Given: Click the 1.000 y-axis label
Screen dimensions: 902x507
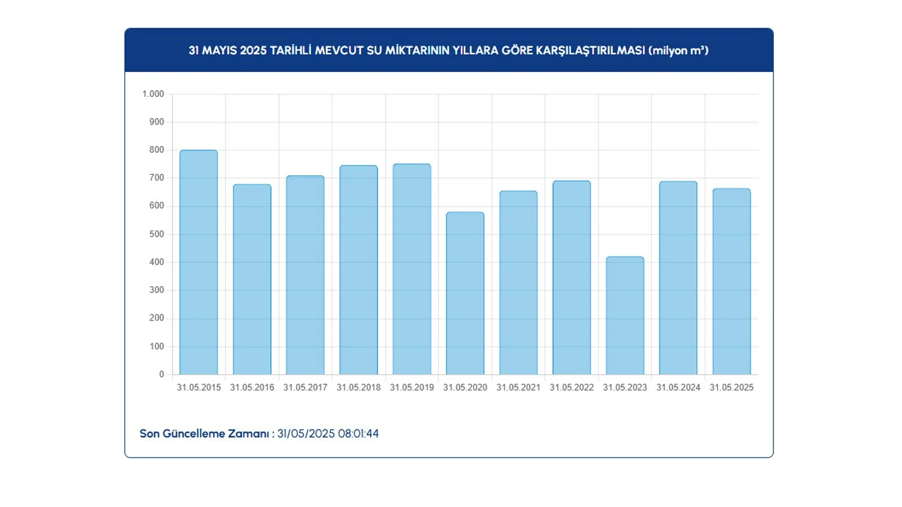Looking at the screenshot, I should pyautogui.click(x=153, y=94).
